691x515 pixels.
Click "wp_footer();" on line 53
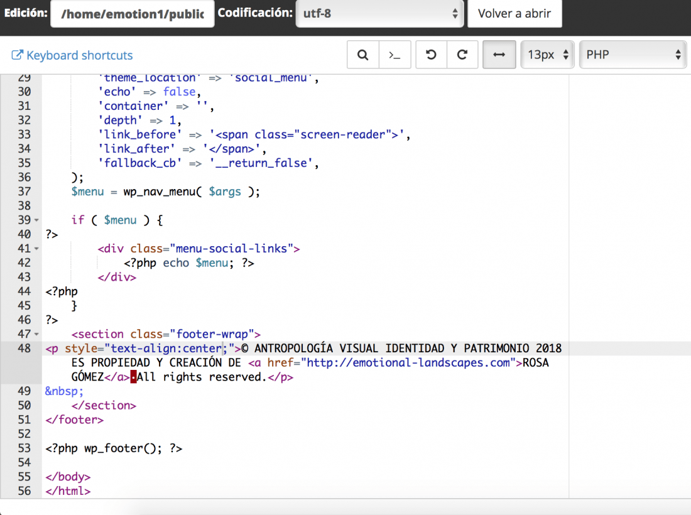pos(123,448)
